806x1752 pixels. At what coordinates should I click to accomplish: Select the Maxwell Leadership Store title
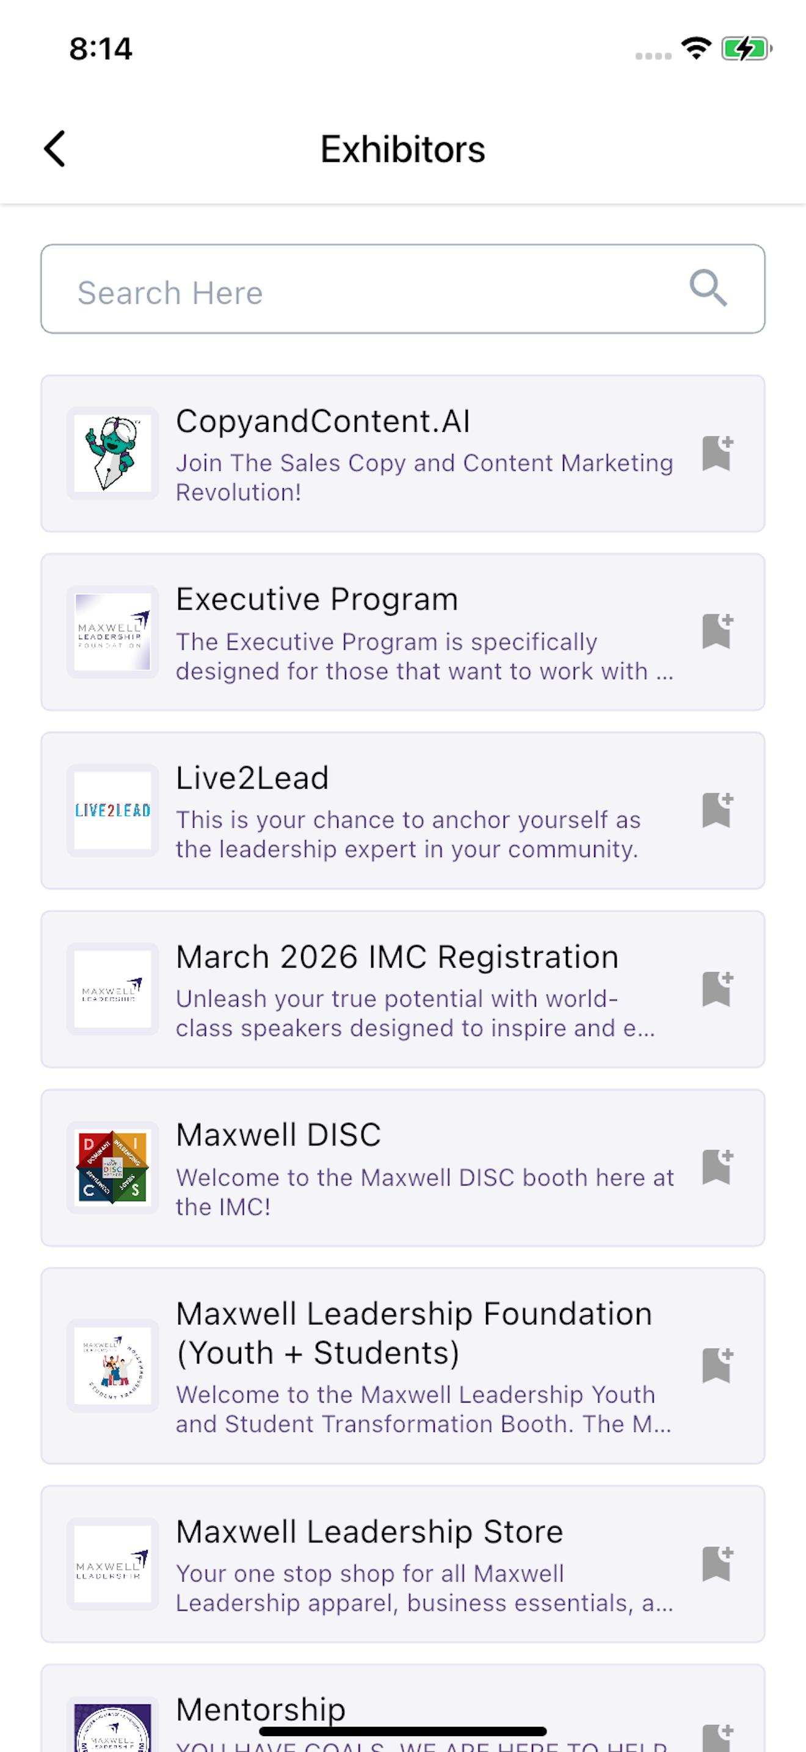click(369, 1531)
